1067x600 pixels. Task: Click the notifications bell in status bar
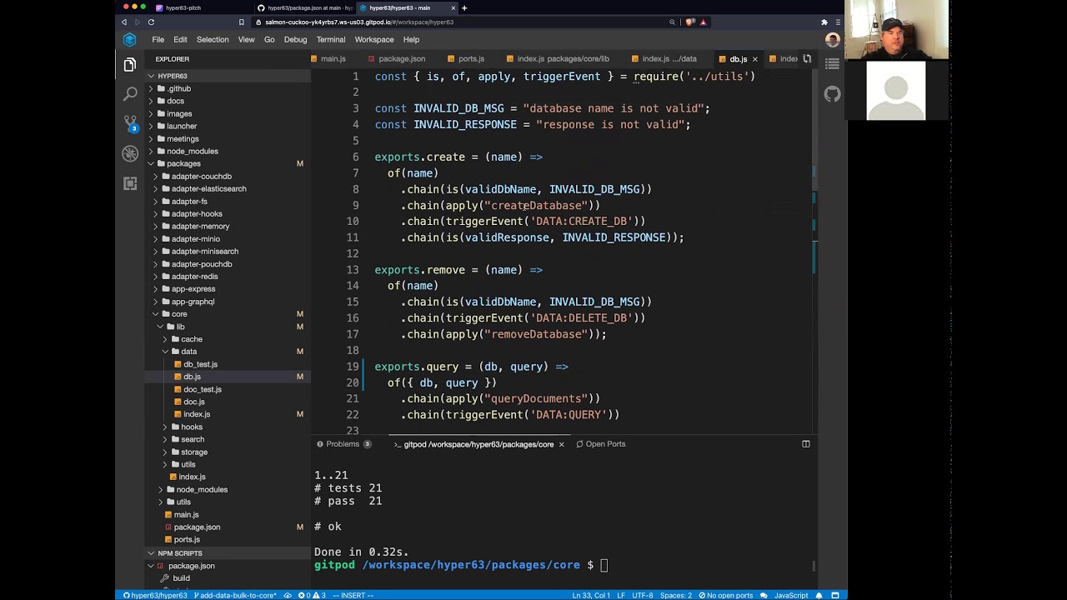[x=820, y=595]
